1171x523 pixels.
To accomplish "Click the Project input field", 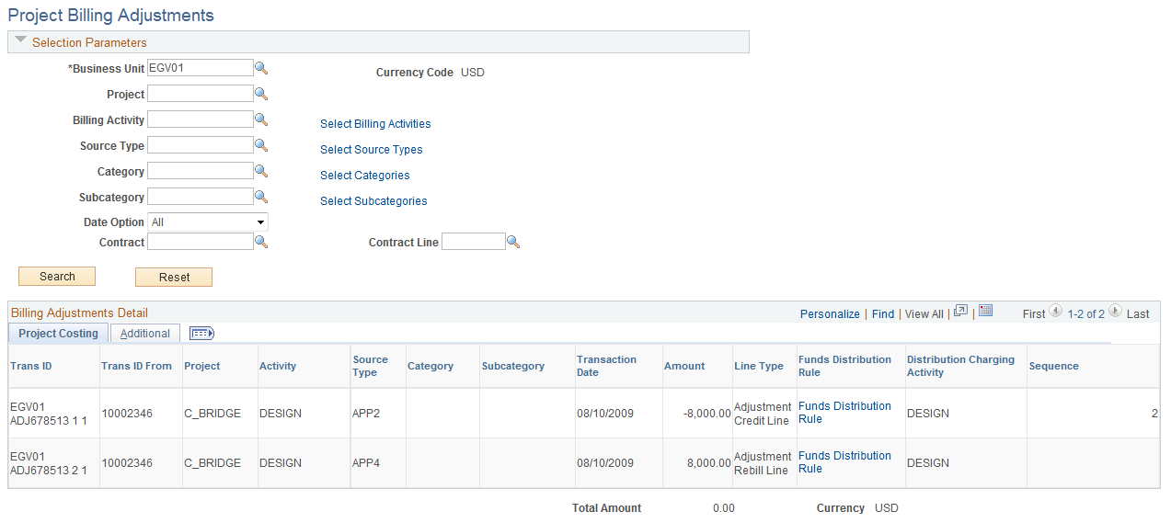I will (x=200, y=94).
